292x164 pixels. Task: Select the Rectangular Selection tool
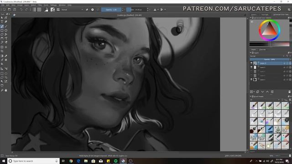[x=2, y=74]
